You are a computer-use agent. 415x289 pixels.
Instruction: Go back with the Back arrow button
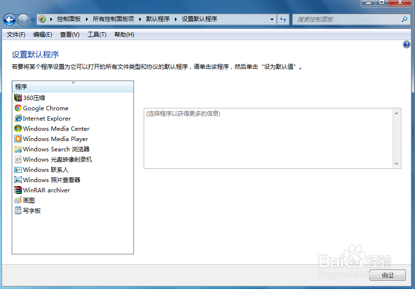9,20
